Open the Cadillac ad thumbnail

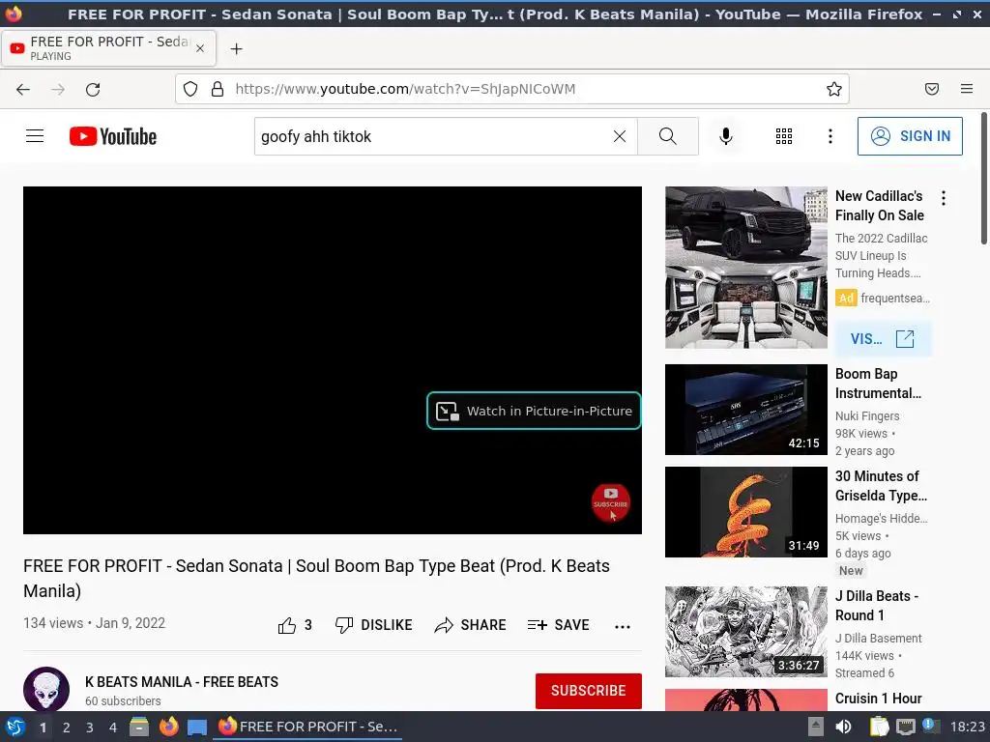point(745,268)
